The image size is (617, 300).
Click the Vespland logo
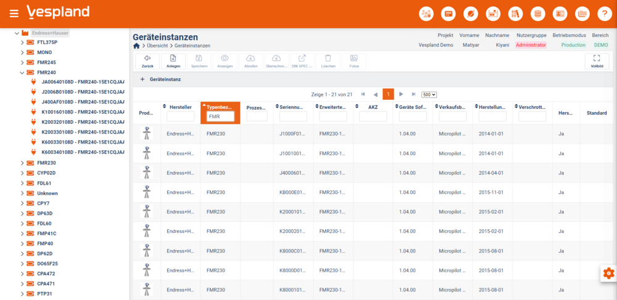[58, 12]
